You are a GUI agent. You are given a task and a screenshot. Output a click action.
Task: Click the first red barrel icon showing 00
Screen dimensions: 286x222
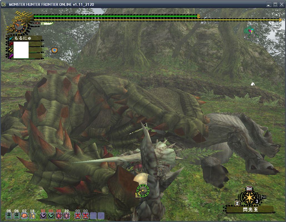point(78,216)
